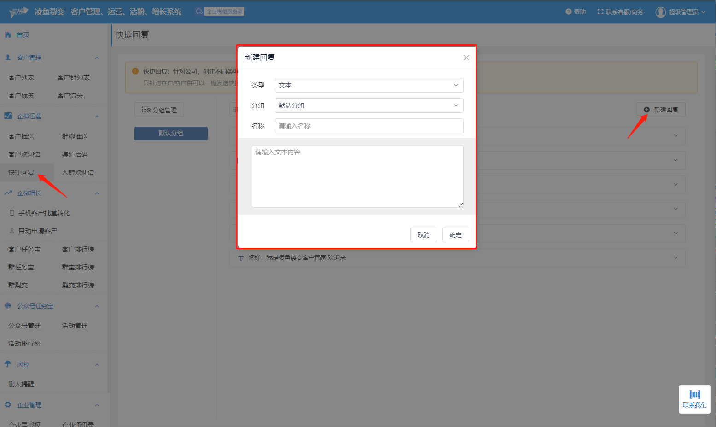Open 客户群列表 in the sidebar

click(x=73, y=77)
